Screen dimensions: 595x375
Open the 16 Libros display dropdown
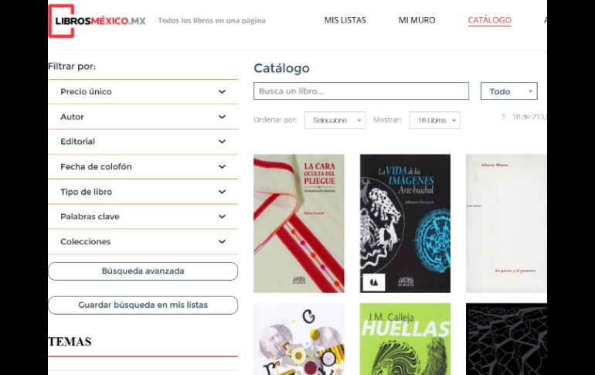click(x=434, y=121)
